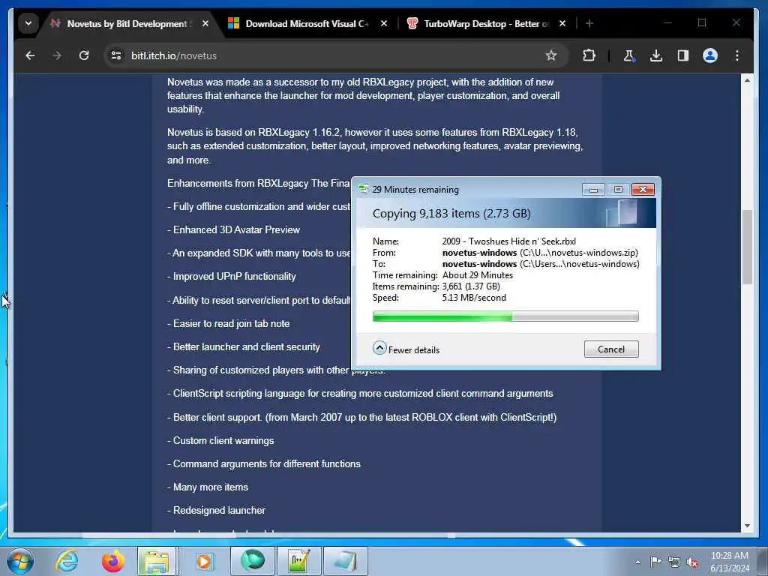Image resolution: width=768 pixels, height=576 pixels.
Task: Click the scroll up arrow of page
Action: click(746, 79)
